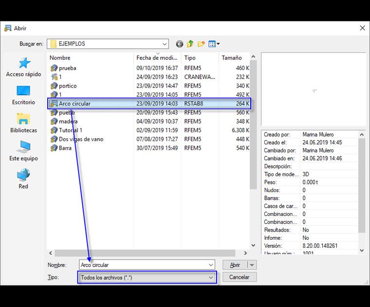Click the date 30/07/2019 15:49
This screenshot has height=307, width=370.
pos(157,148)
